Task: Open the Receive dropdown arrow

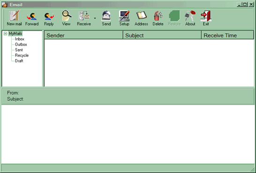Action: 95,18
